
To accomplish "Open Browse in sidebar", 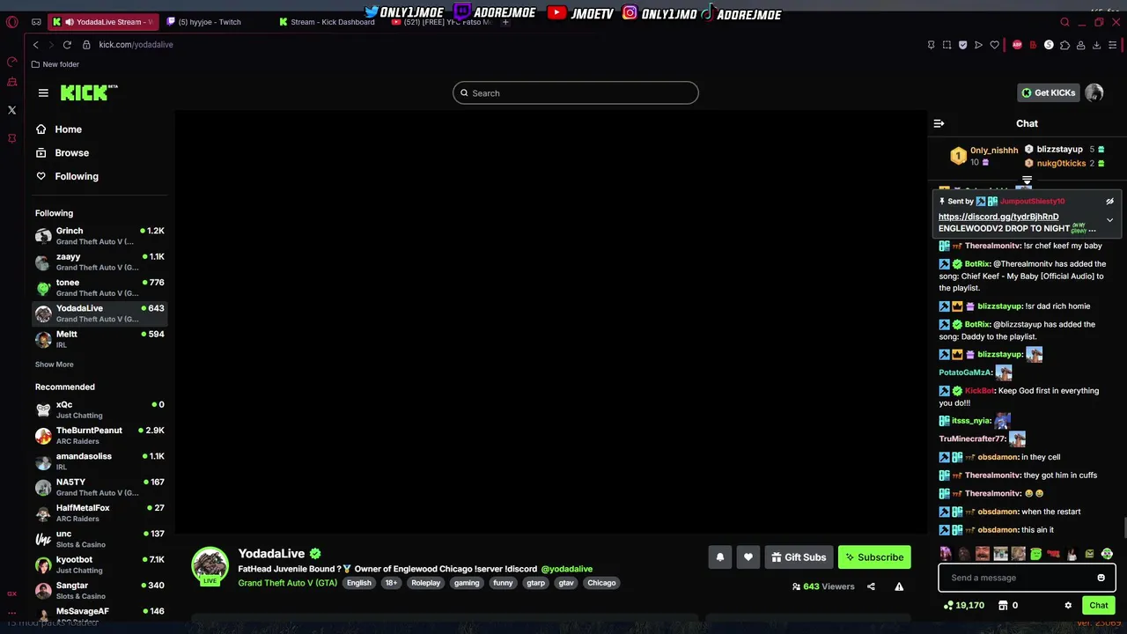I will click(62, 153).
